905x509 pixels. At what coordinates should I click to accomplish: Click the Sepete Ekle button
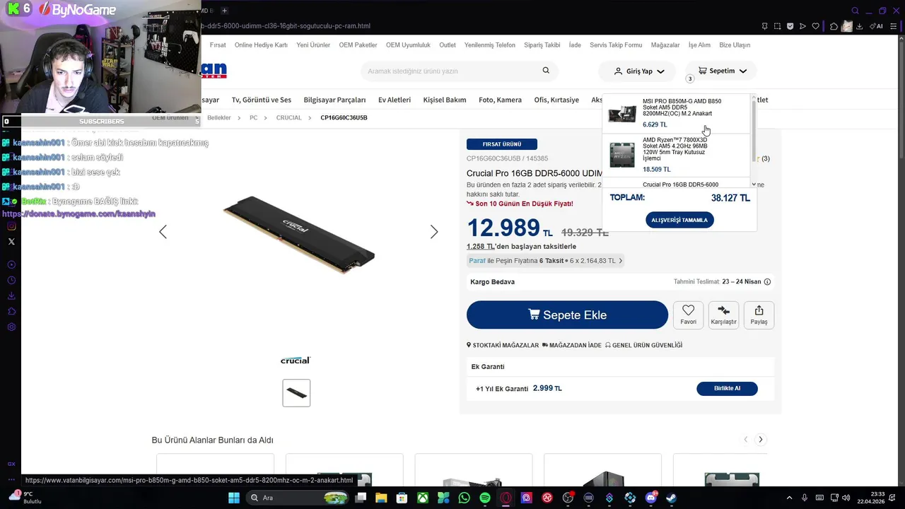pyautogui.click(x=567, y=315)
